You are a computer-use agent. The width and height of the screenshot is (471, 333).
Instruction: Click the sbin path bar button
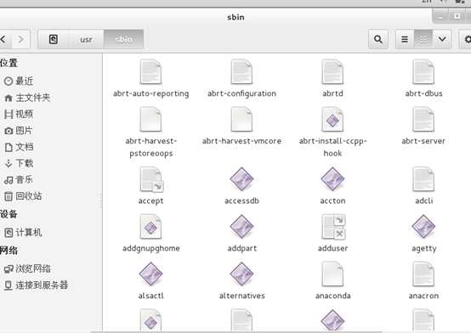pyautogui.click(x=124, y=39)
